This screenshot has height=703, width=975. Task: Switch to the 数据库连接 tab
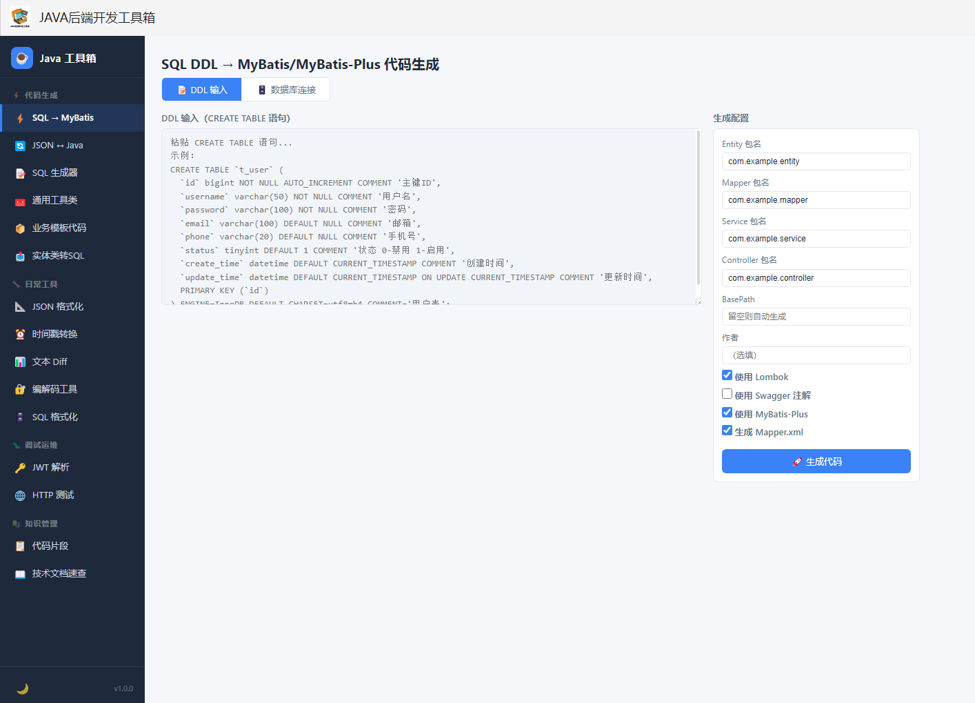(285, 90)
